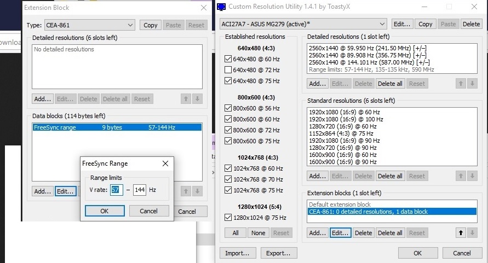Click Cancel in Custom Resolution Utility window
The image size is (488, 263).
tap(462, 253)
